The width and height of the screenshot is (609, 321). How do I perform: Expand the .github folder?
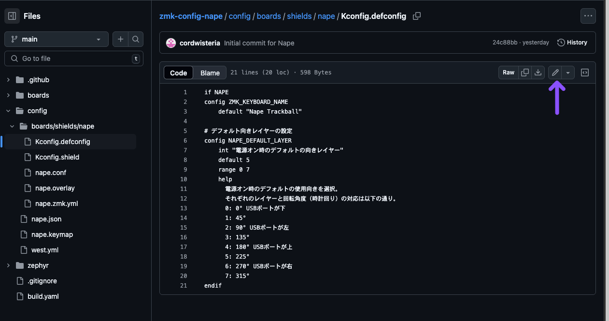[8, 80]
